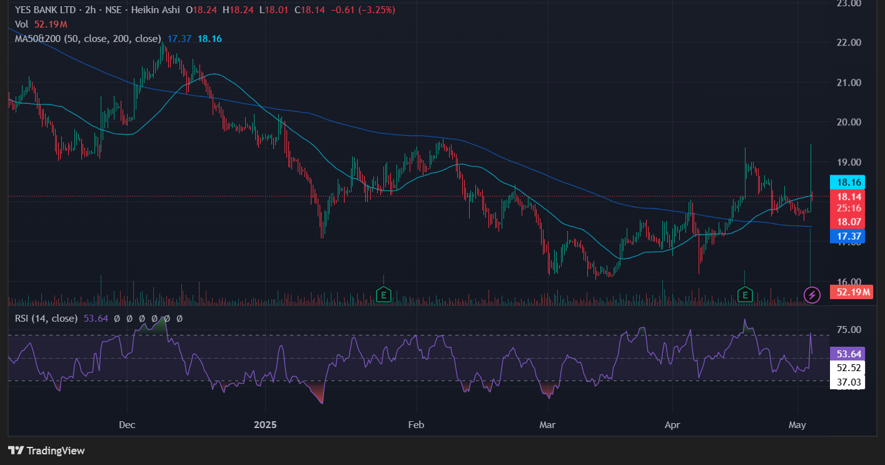Click the blue 17.37 price axis tag
Viewport: 885px width, 465px height.
click(847, 236)
